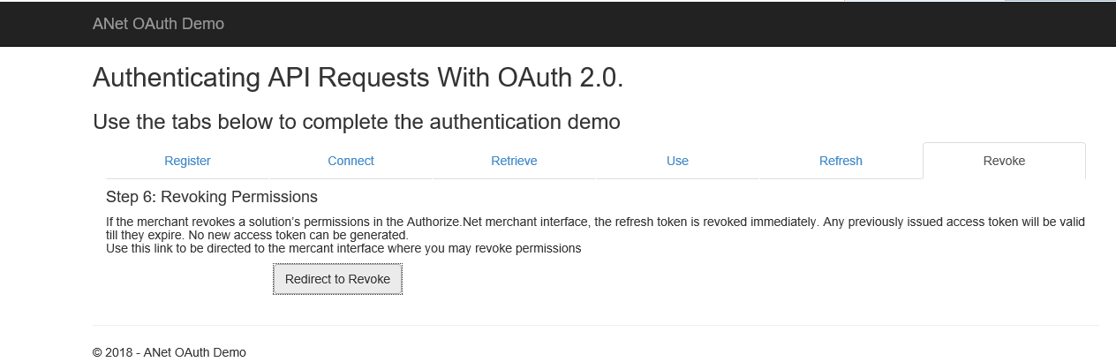This screenshot has height=362, width=1116.
Task: Click the horizontal divider above the footer
Action: (x=595, y=325)
